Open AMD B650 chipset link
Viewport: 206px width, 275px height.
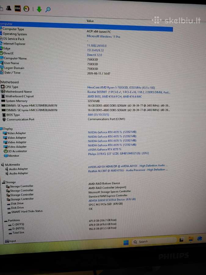point(114,97)
